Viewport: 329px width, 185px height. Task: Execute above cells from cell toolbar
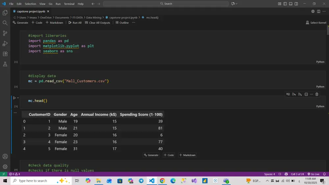(294, 94)
